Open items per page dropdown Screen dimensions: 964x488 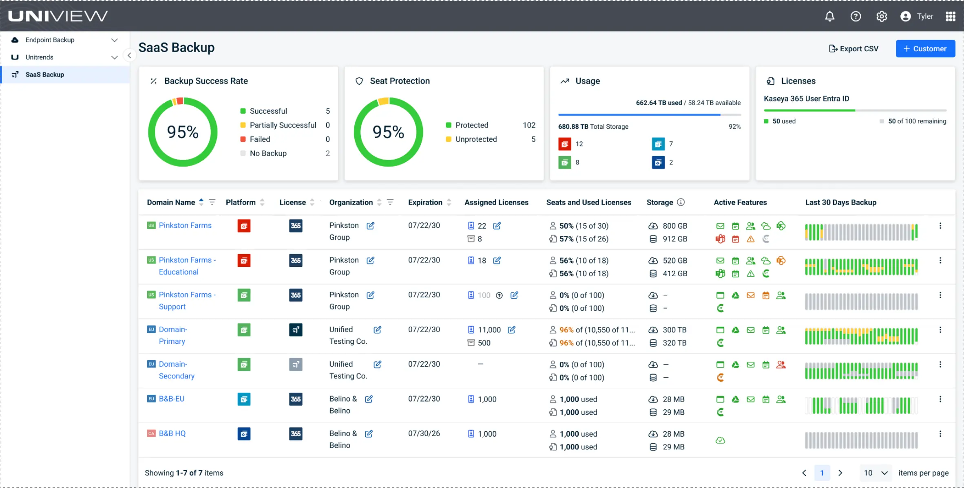pos(875,473)
